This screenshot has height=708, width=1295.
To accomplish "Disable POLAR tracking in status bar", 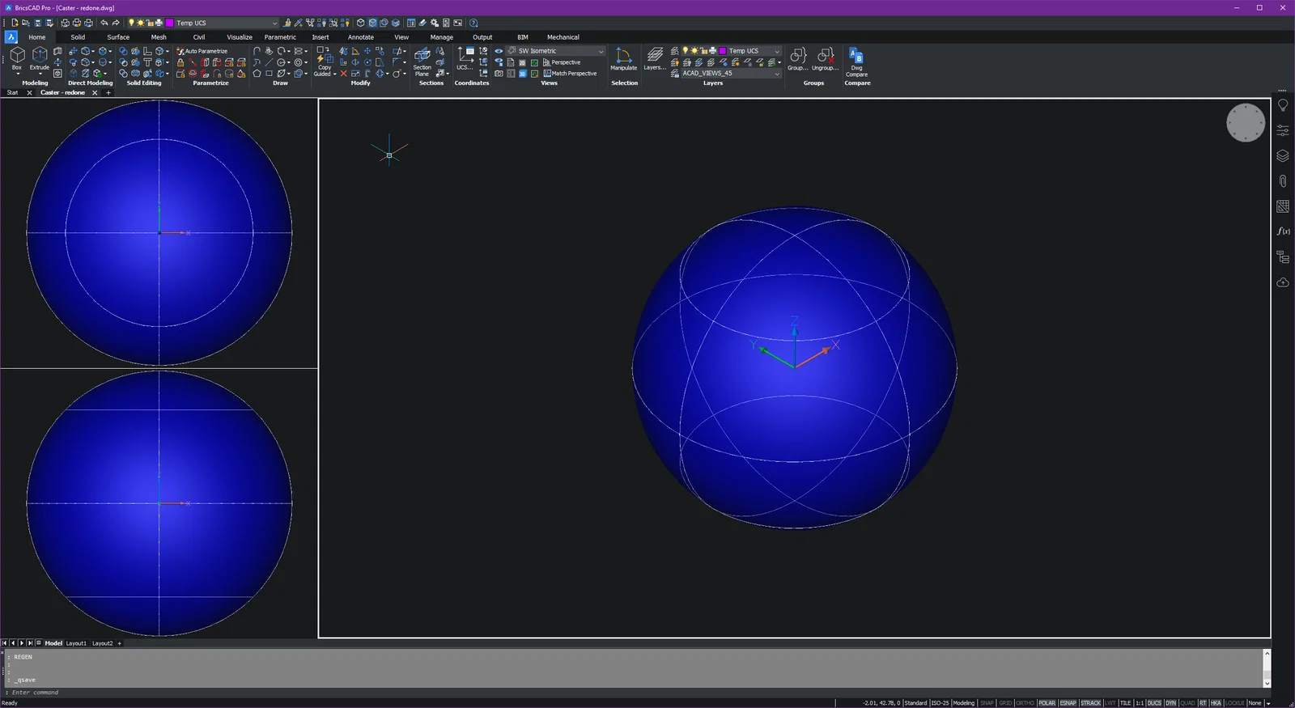I will pyautogui.click(x=1047, y=703).
